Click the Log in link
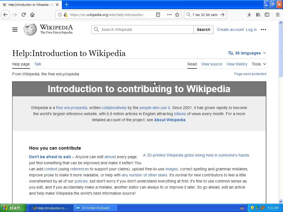This screenshot has width=283, height=212. point(251,30)
